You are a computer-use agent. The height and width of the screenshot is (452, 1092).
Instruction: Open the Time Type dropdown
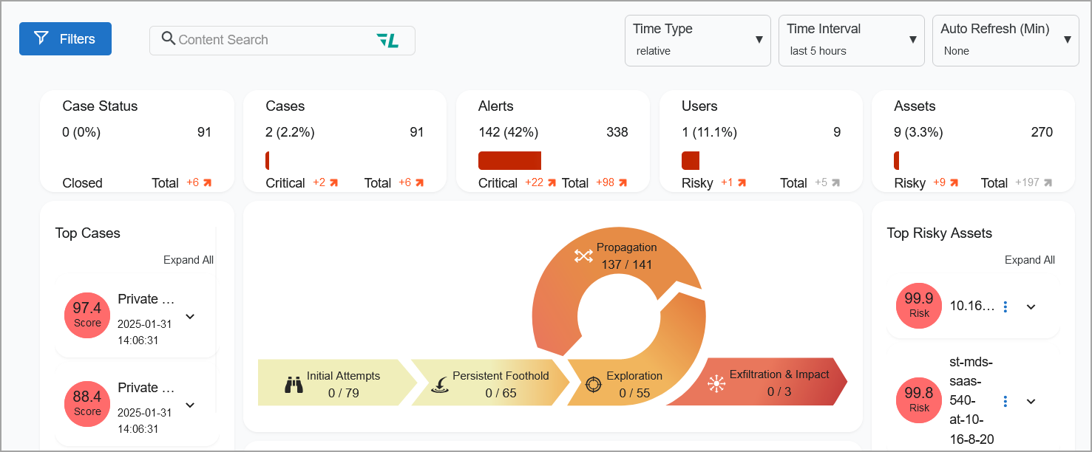697,41
